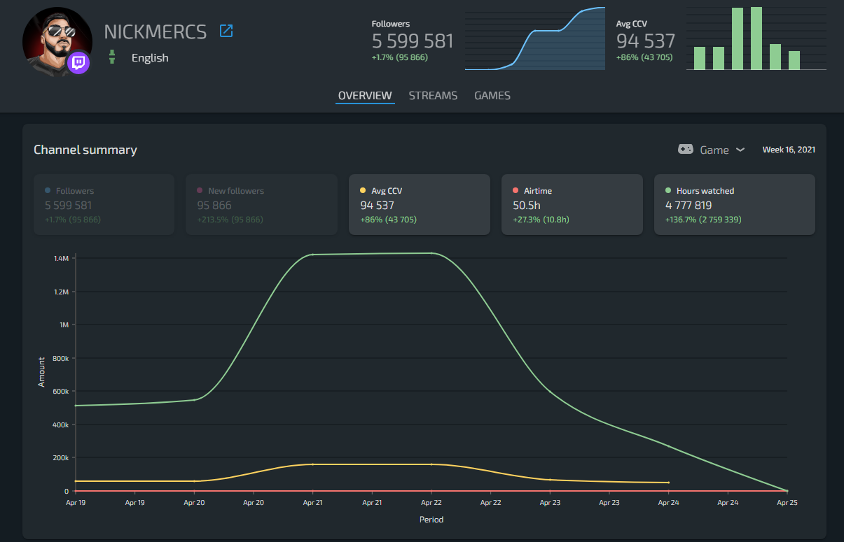
Task: Switch to the GAMES tab
Action: tap(492, 96)
